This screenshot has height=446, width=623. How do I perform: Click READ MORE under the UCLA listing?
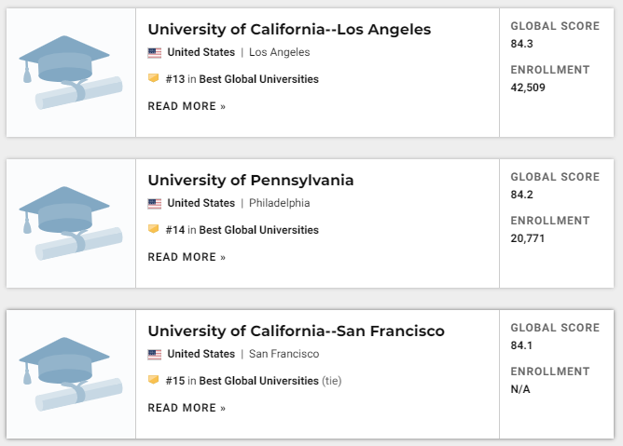click(187, 106)
